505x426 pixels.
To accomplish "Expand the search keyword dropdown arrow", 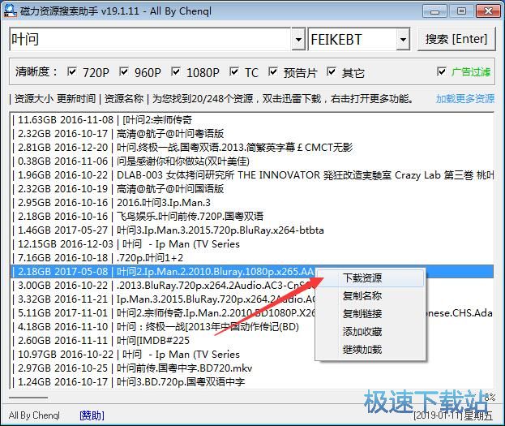I will pos(297,39).
